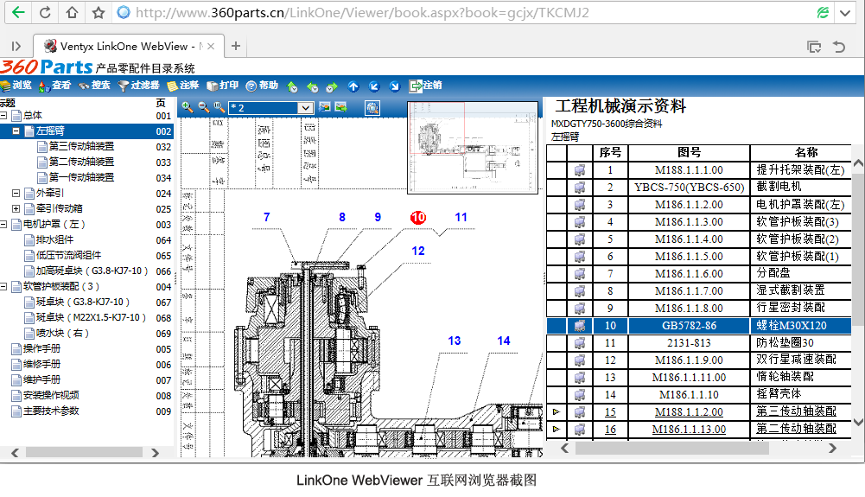Click the history forward green arrow icon
The width and height of the screenshot is (865, 497).
332,86
